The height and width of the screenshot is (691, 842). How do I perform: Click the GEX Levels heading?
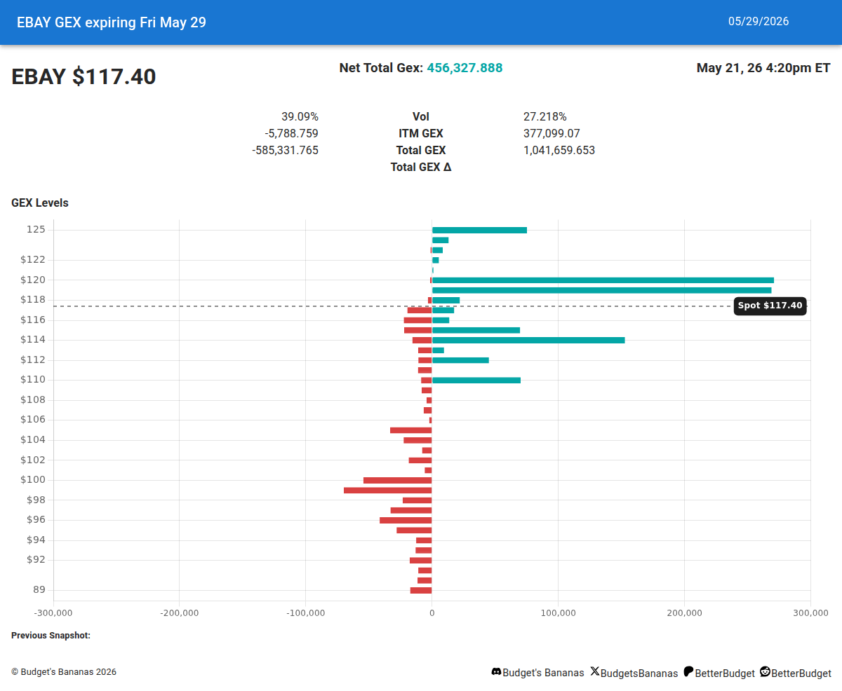(x=40, y=203)
